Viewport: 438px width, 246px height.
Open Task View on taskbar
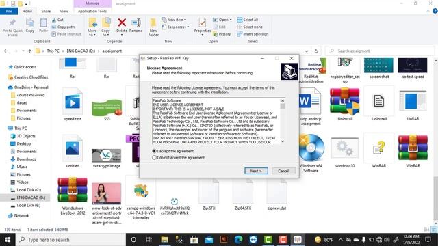tap(149, 240)
